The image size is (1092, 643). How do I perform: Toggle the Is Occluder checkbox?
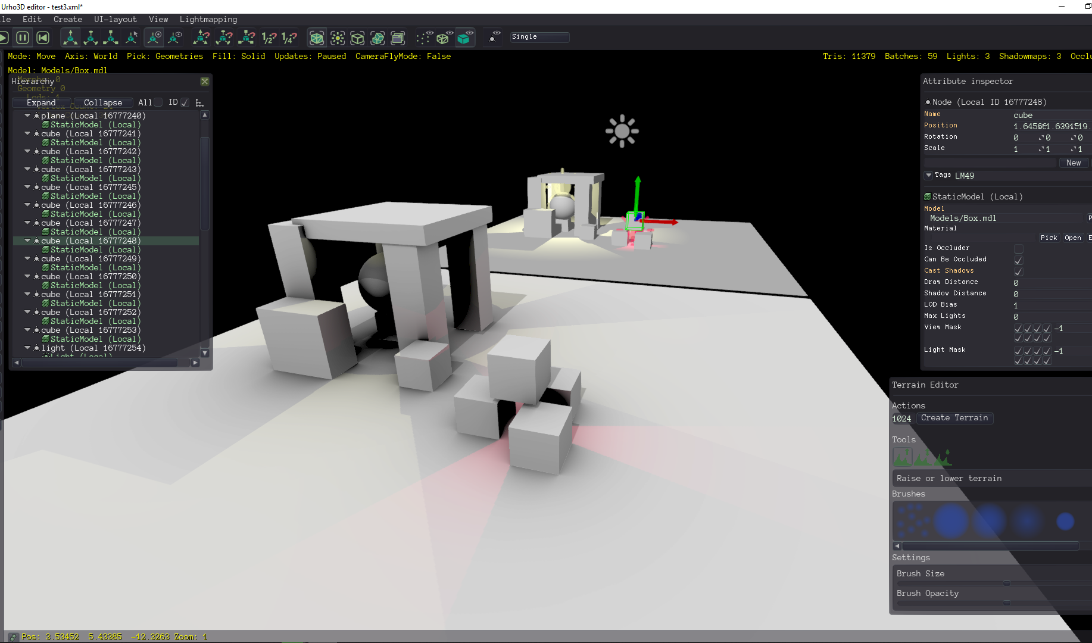1018,249
